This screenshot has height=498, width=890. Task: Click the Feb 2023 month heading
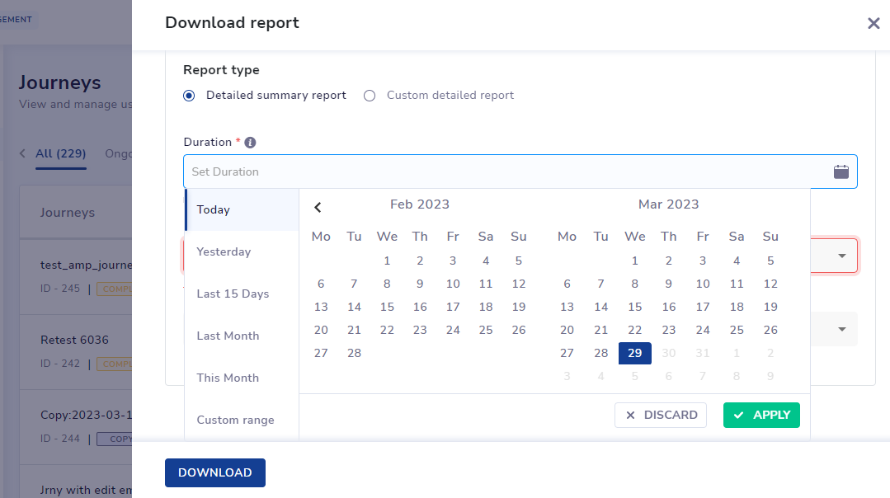pyautogui.click(x=420, y=204)
